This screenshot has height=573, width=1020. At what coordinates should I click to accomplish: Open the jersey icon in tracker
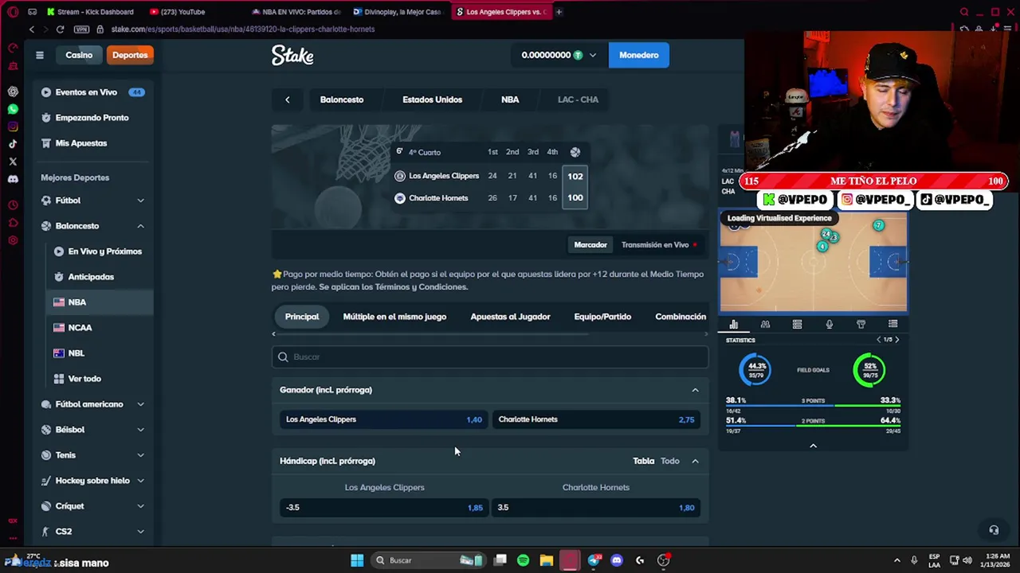pyautogui.click(x=861, y=324)
